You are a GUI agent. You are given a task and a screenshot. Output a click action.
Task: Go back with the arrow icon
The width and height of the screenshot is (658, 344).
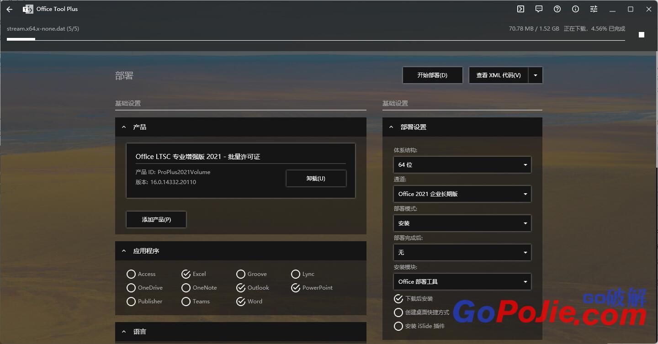click(9, 9)
